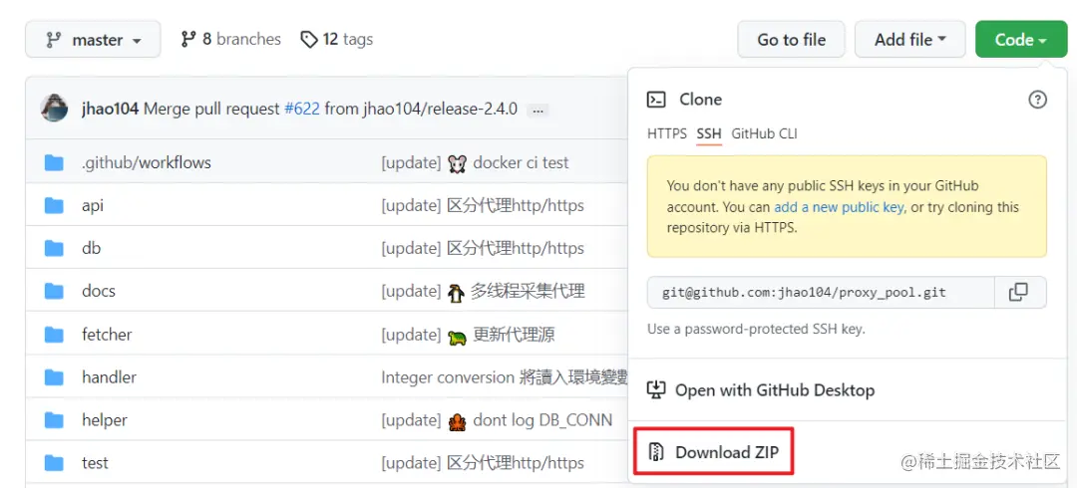
Task: Select the SSH clone tab
Action: 709,133
